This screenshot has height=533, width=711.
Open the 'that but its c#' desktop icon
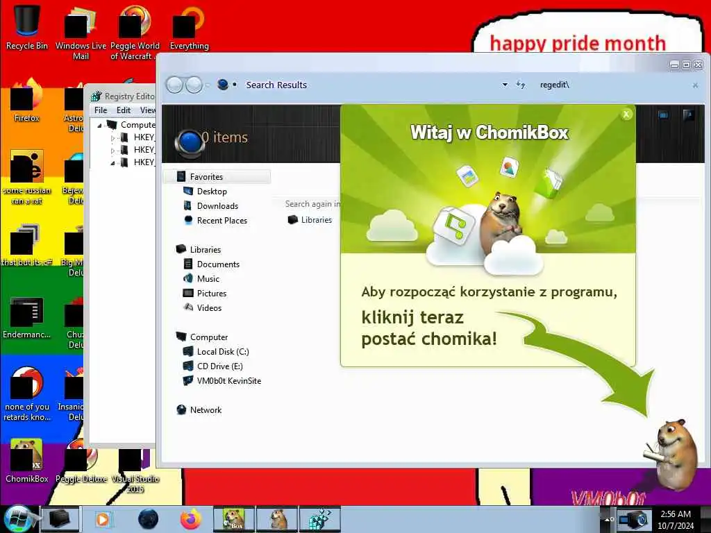point(27,245)
